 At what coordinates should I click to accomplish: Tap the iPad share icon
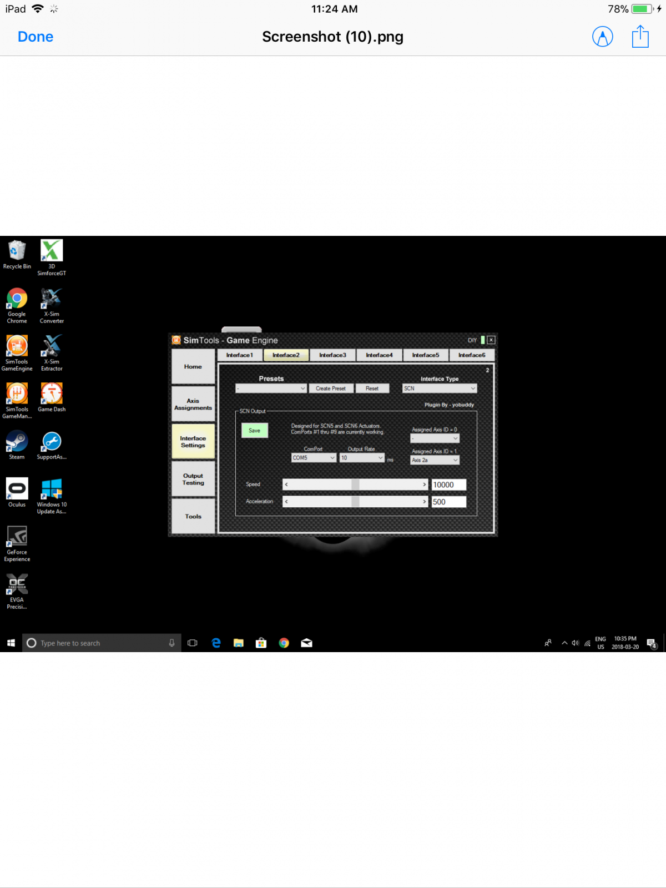click(x=640, y=36)
